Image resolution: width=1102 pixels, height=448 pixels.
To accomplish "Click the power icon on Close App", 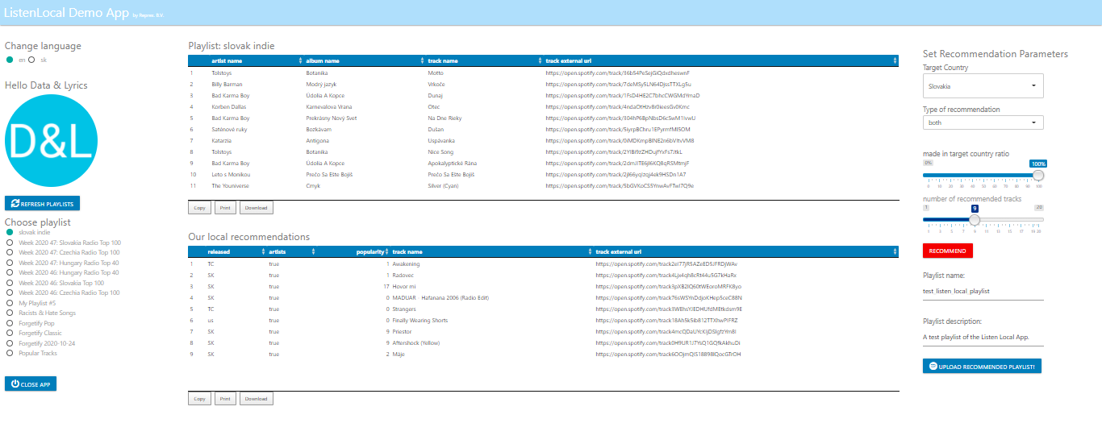I will click(15, 384).
